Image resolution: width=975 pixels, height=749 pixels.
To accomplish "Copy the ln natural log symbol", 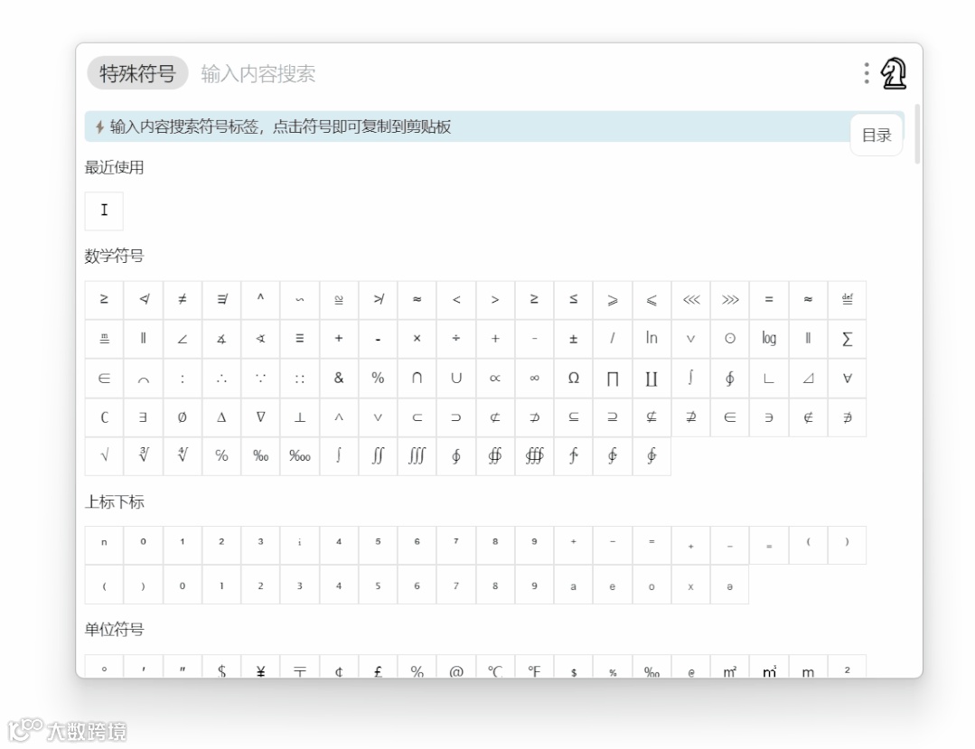I will 652,339.
